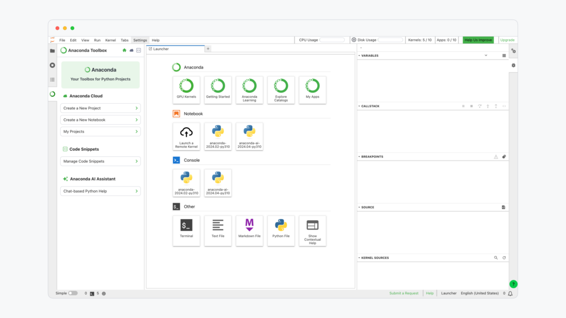Image resolution: width=566 pixels, height=318 pixels.
Task: Collapse the SOURCE section
Action: 359,208
